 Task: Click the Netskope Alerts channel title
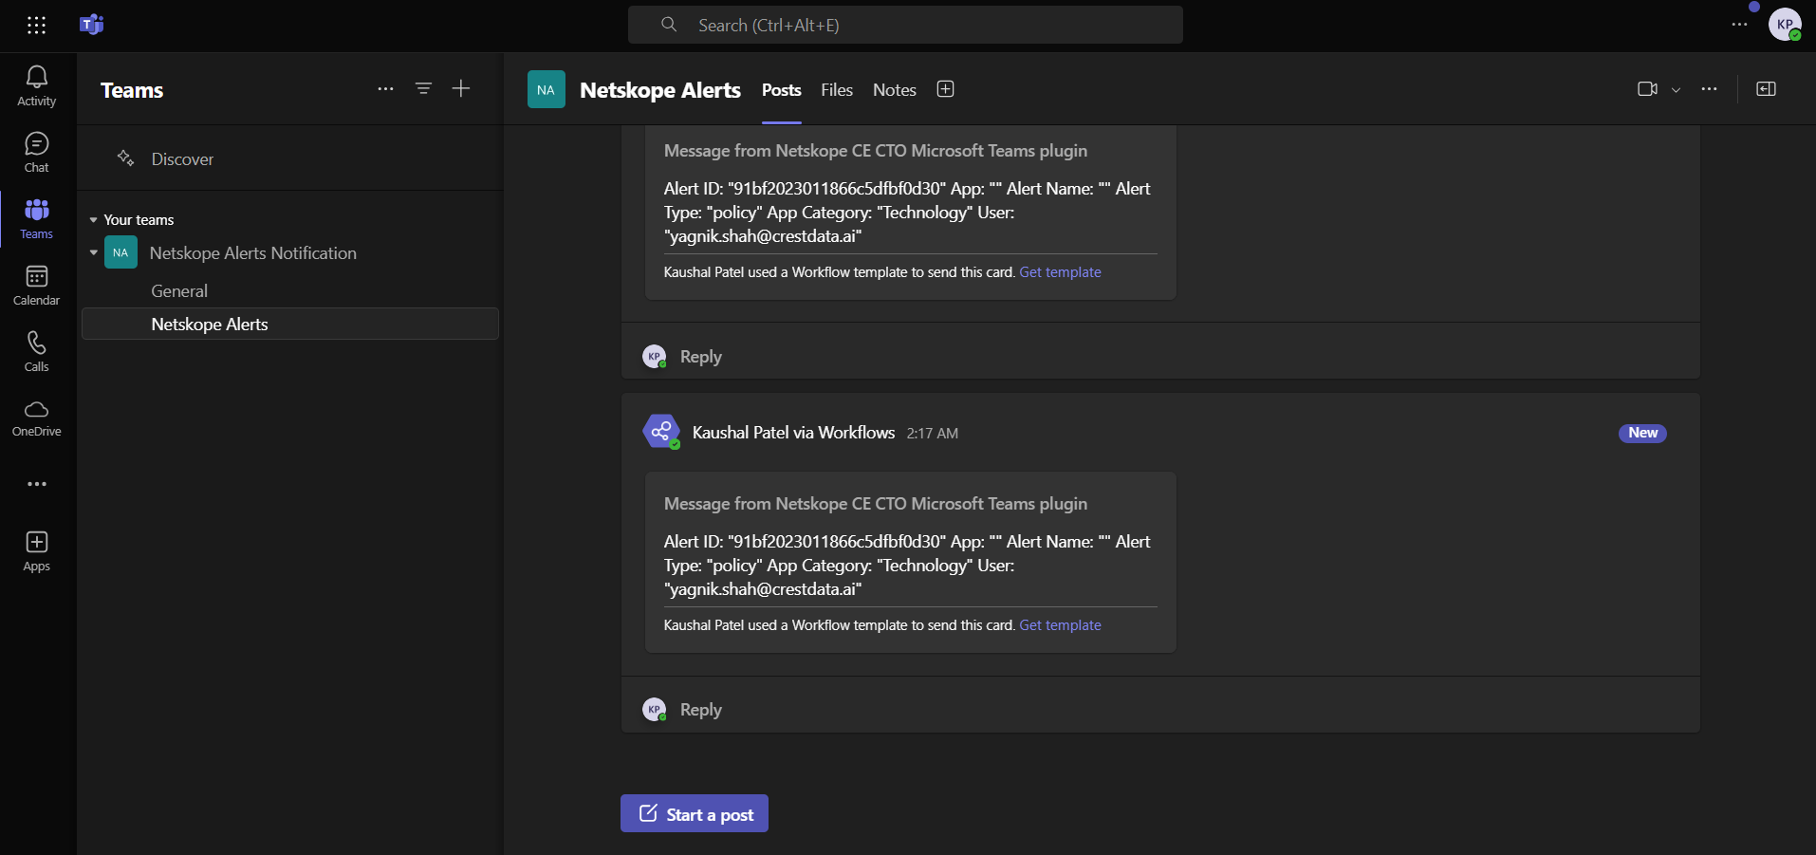[x=660, y=90]
